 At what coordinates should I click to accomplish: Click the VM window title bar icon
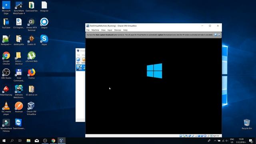pos(88,26)
